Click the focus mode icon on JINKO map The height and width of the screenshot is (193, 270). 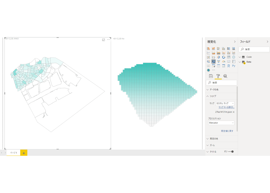click(103, 40)
